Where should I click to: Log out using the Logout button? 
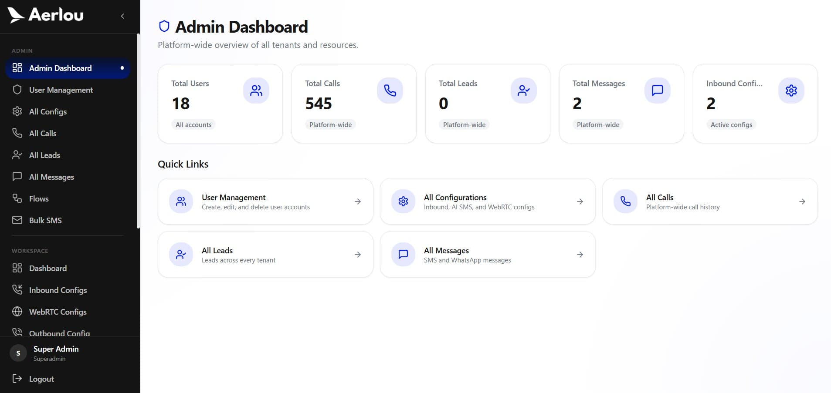41,379
